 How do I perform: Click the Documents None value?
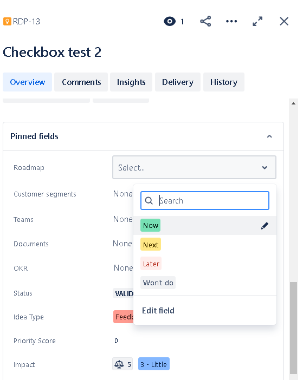123,244
